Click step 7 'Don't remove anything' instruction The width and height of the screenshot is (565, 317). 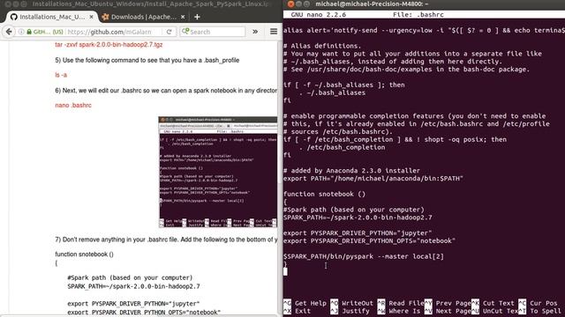pos(166,240)
